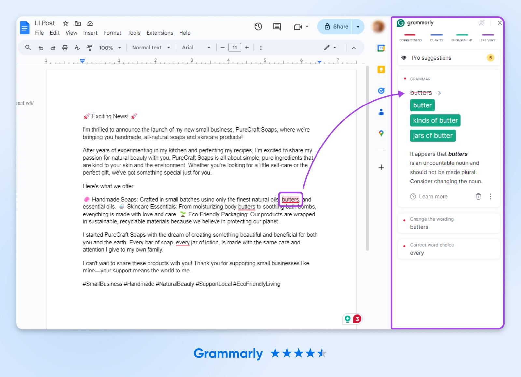The width and height of the screenshot is (521, 377).
Task: Apply the 'jars of butter' suggestion
Action: pos(433,136)
